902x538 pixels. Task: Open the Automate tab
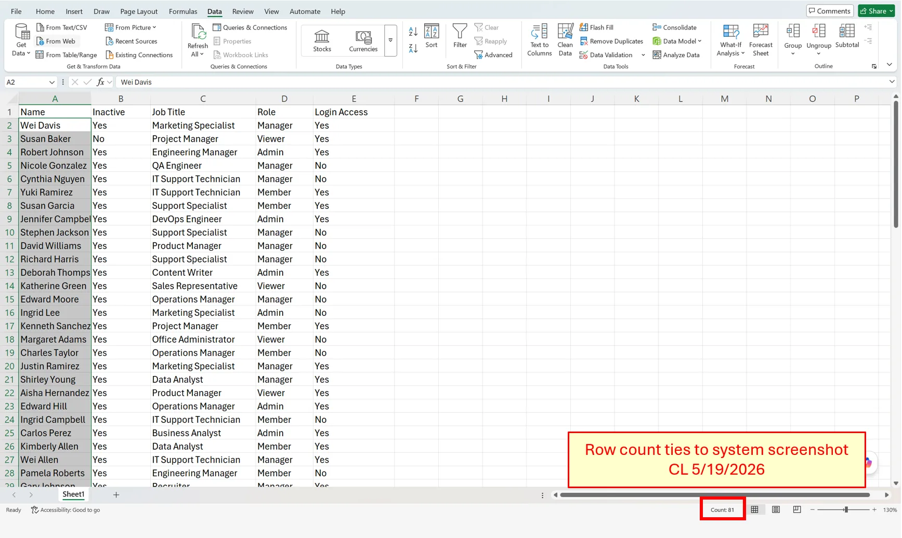tap(305, 11)
